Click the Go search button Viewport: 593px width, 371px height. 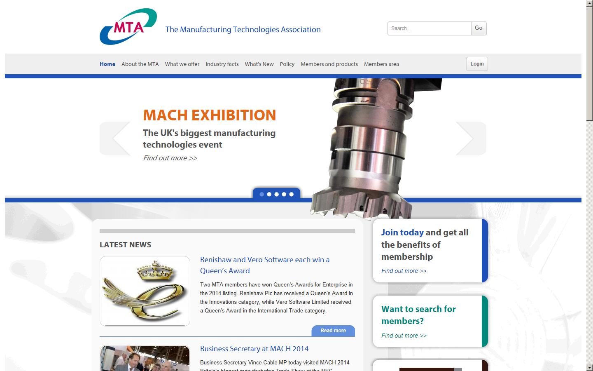(479, 28)
